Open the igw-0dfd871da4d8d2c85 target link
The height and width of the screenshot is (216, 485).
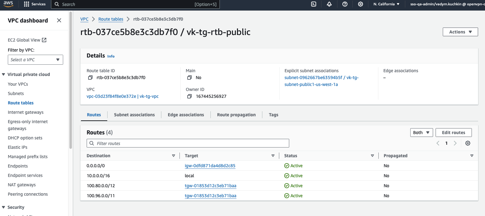[x=210, y=166]
